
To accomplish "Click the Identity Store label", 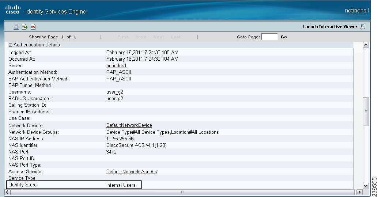I will (23, 185).
